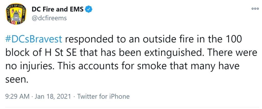The image size is (262, 109).
Task: Open the #DCsBravest hashtag
Action: coord(34,40)
